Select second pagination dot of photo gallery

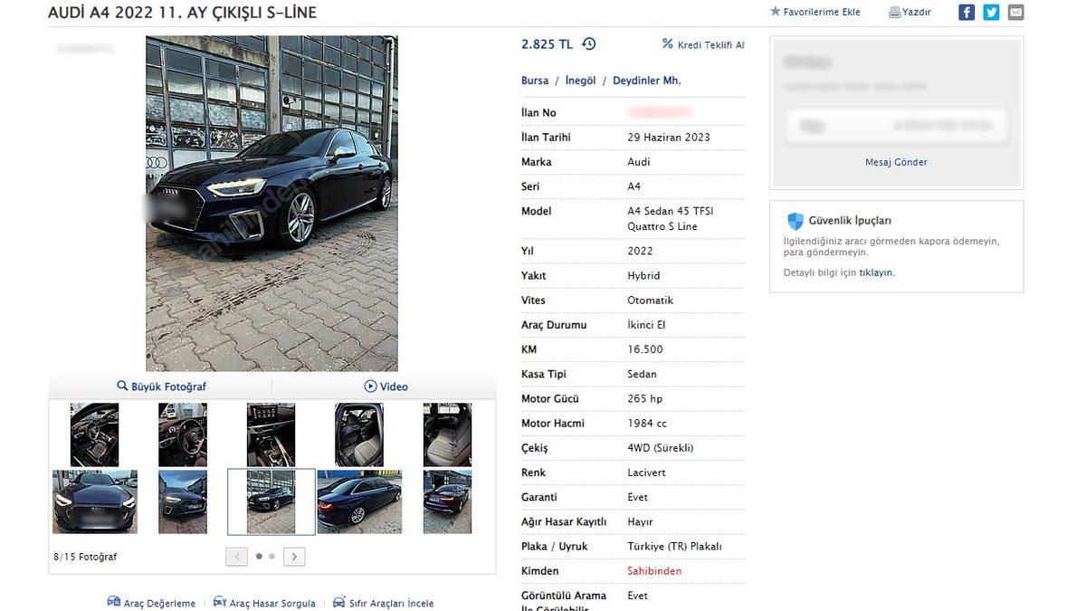click(271, 557)
